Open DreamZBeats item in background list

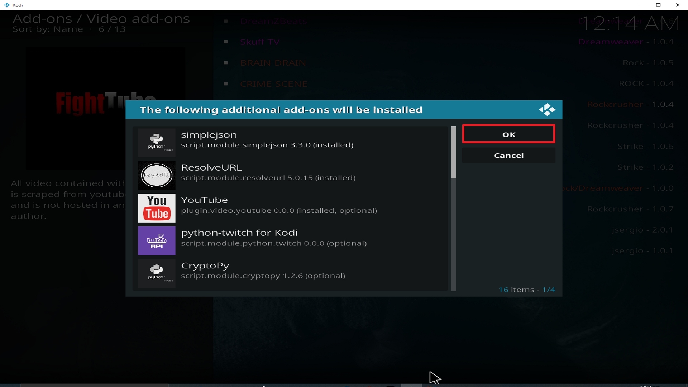(x=273, y=21)
